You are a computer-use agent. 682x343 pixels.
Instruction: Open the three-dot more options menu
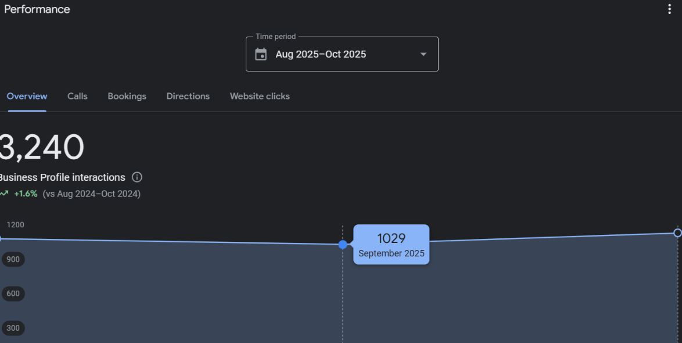(670, 9)
